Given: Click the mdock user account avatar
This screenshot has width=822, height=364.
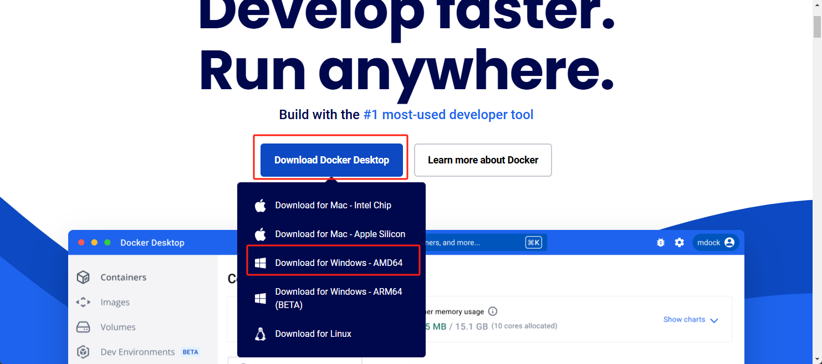Looking at the screenshot, I should tap(729, 243).
